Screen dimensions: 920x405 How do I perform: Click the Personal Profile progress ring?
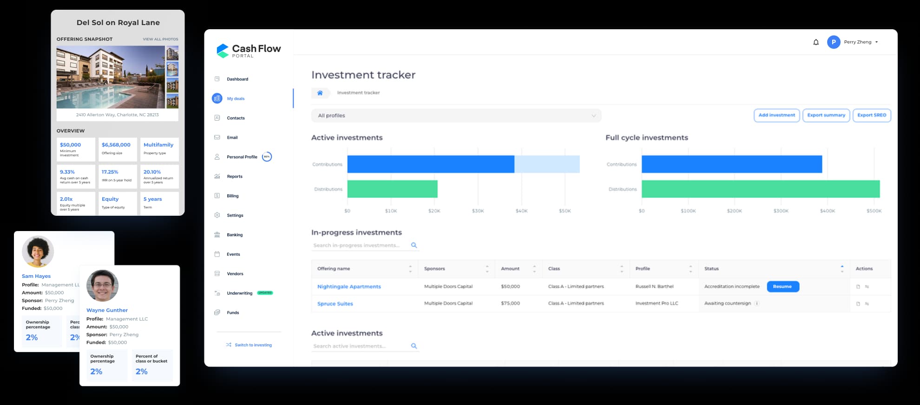click(267, 157)
